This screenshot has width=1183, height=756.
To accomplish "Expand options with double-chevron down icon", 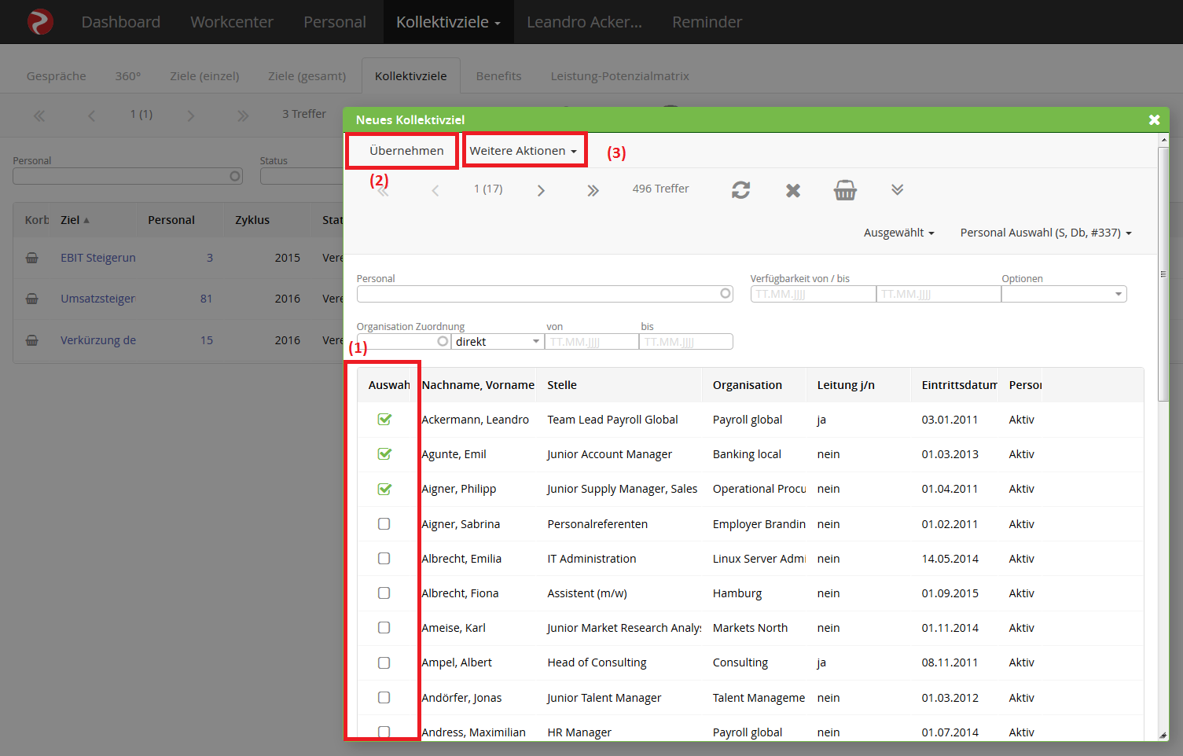I will pos(898,189).
